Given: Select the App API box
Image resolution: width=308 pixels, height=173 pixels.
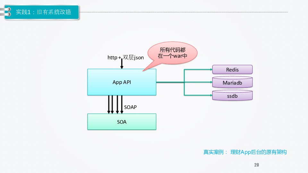Looking at the screenshot, I should click(122, 82).
